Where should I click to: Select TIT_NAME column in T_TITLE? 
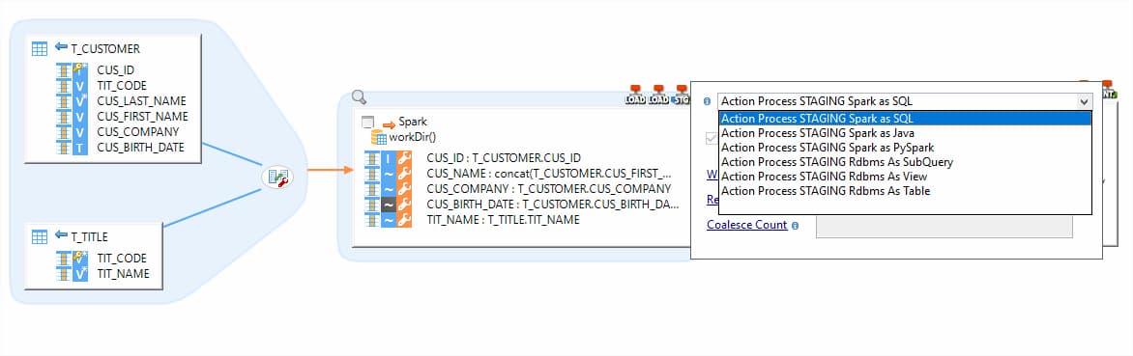(x=124, y=274)
